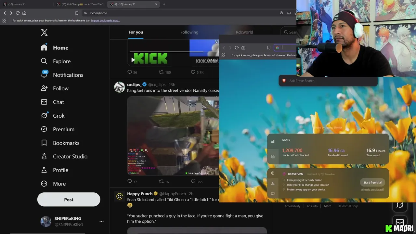Open Bookmarks in the sidebar
Viewport: 416px width, 234px height.
click(60, 143)
